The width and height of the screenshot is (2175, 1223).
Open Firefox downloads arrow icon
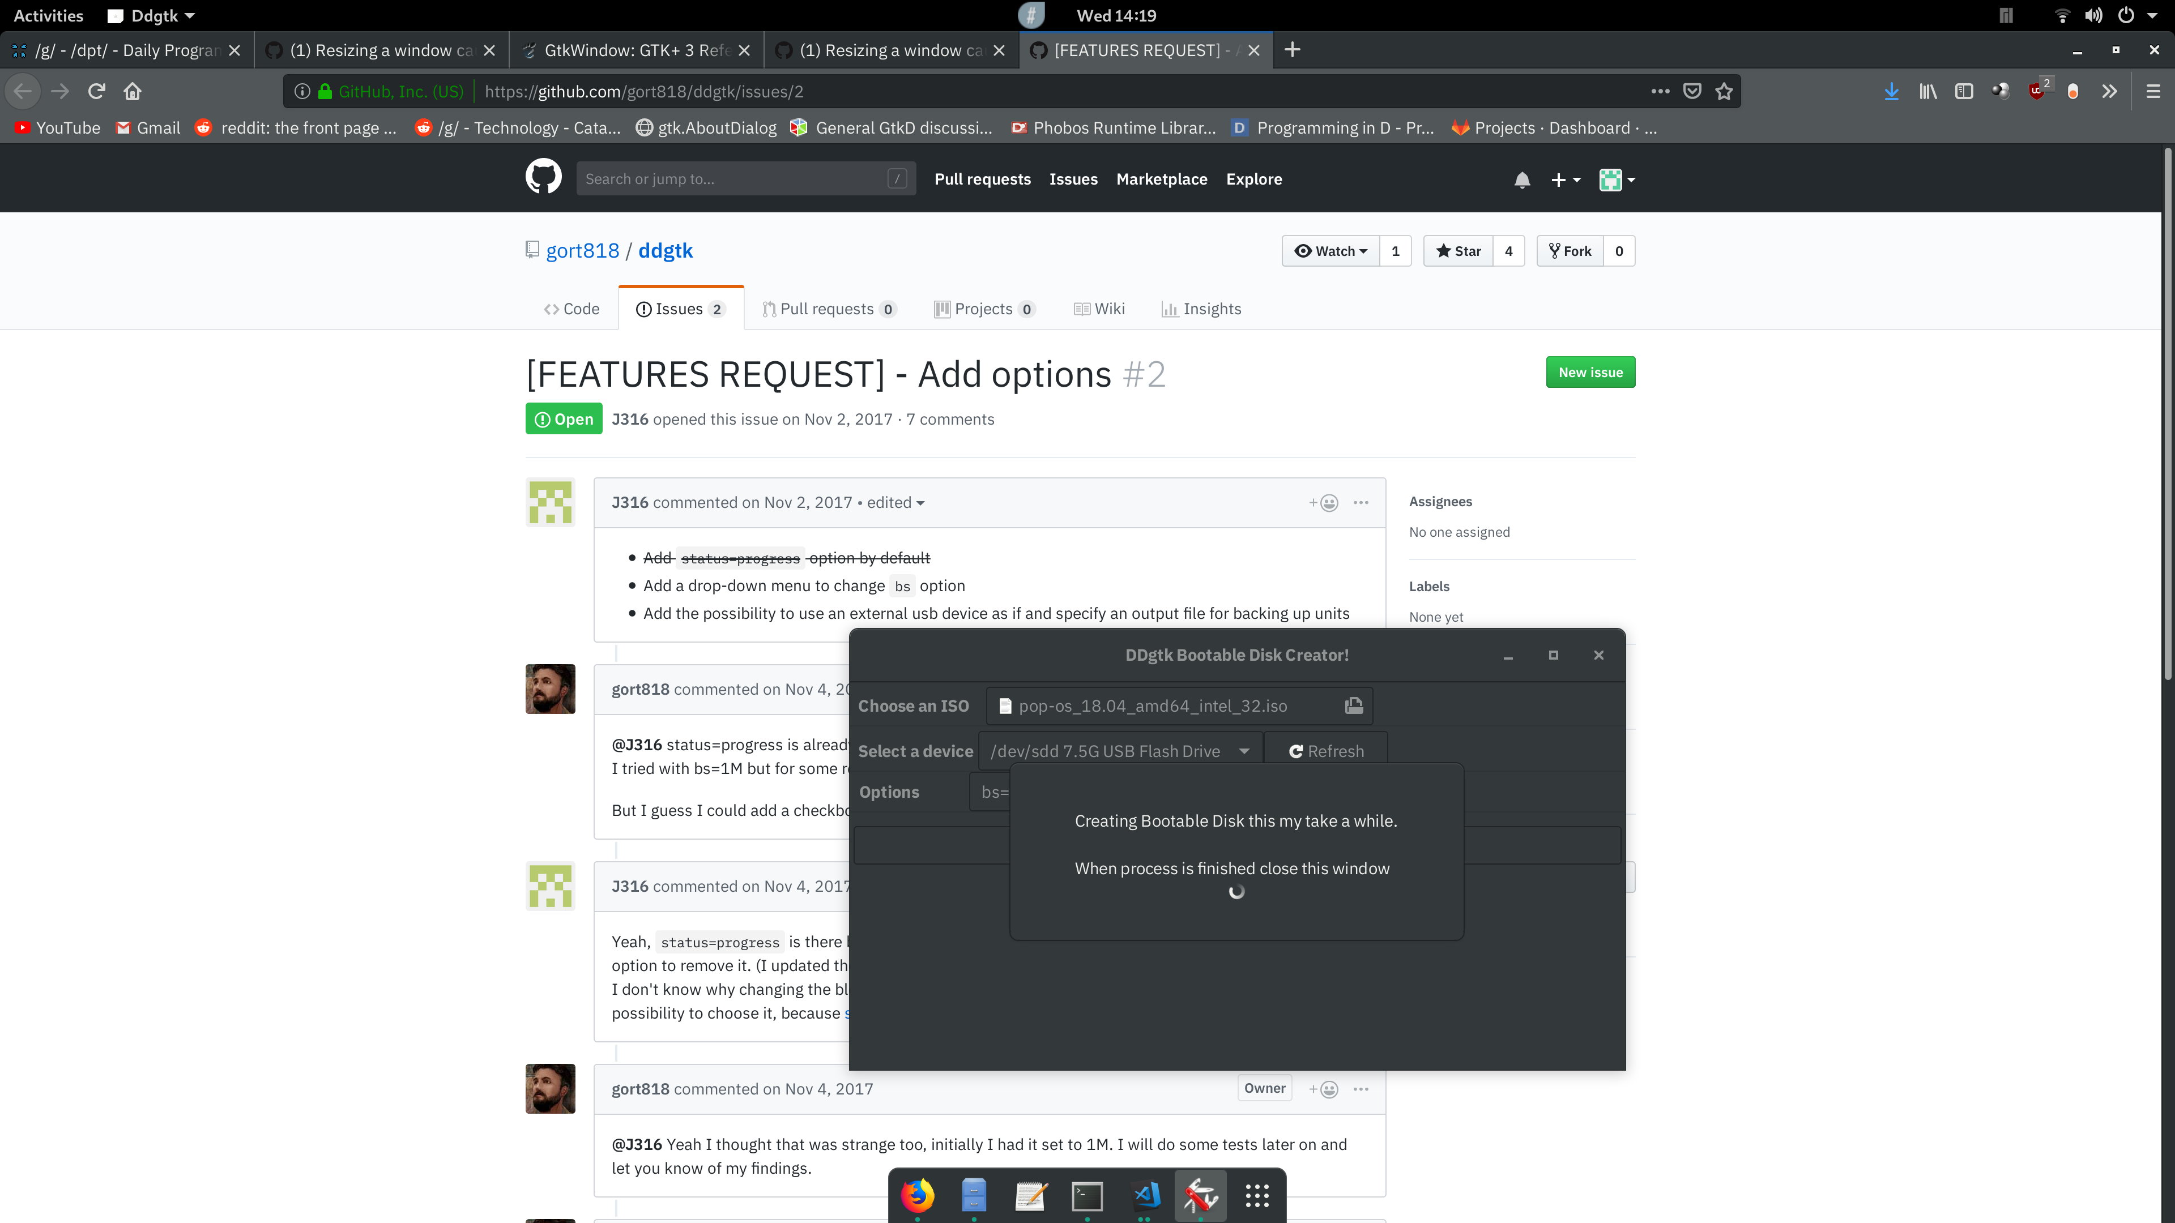pos(1891,91)
